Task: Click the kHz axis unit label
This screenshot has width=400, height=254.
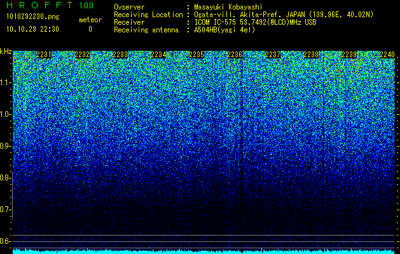Action: 6,51
